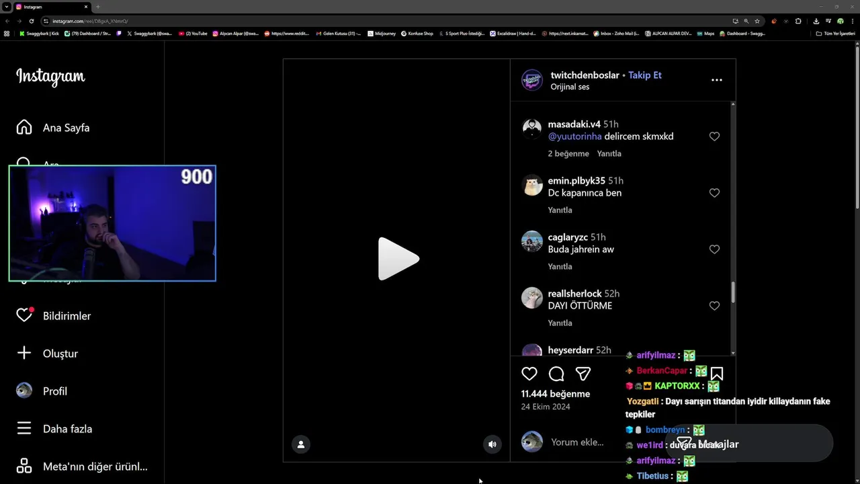Screen dimensions: 860x484
Task: Play the reel video
Action: click(398, 259)
